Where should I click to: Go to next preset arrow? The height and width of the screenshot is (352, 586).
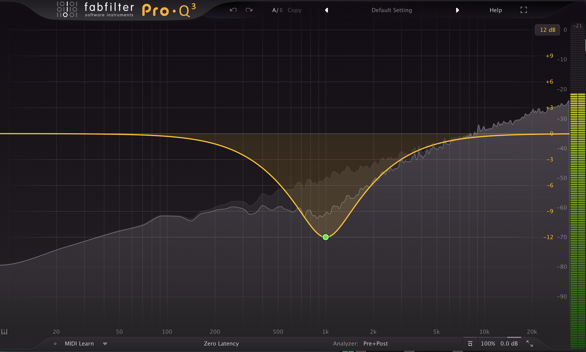click(x=457, y=10)
